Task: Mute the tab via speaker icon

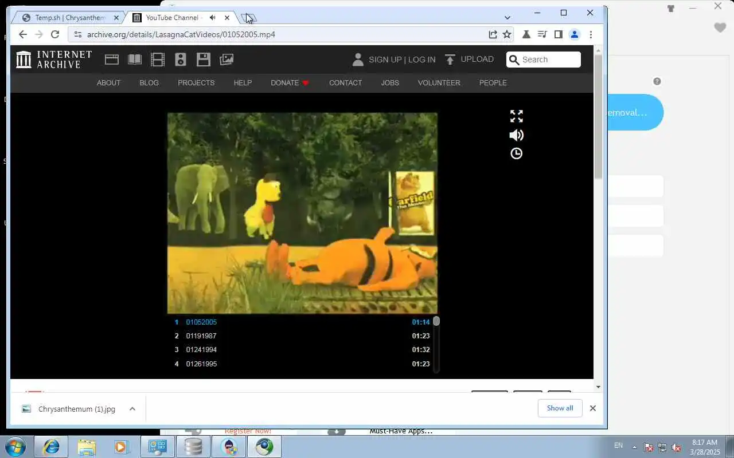Action: click(213, 18)
